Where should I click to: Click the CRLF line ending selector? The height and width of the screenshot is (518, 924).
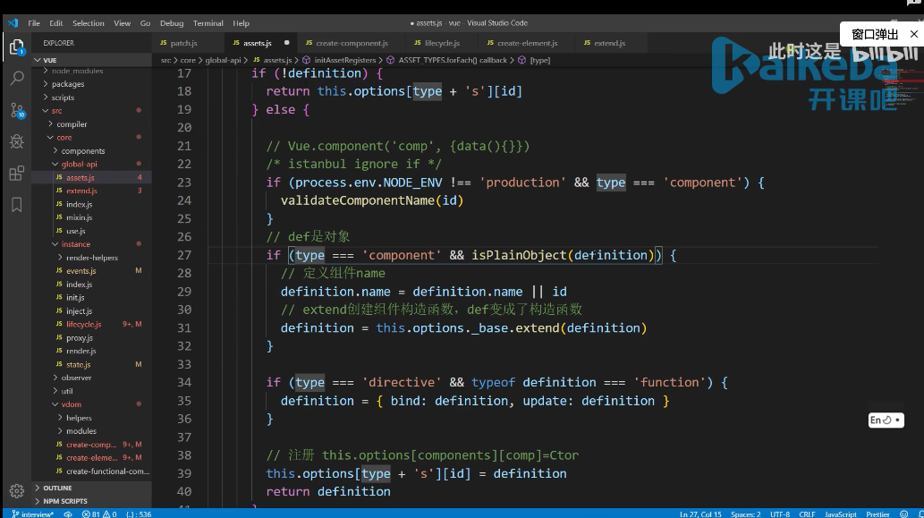[x=807, y=514]
